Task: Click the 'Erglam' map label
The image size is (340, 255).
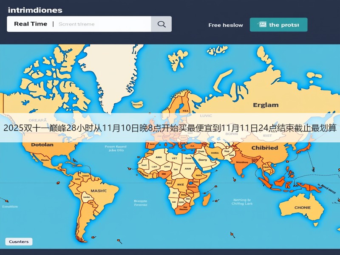Action: (266, 105)
